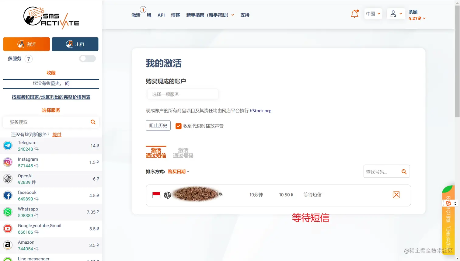The width and height of the screenshot is (460, 261).
Task: Click the Google,youtube,Gmail service icon
Action: point(8,228)
